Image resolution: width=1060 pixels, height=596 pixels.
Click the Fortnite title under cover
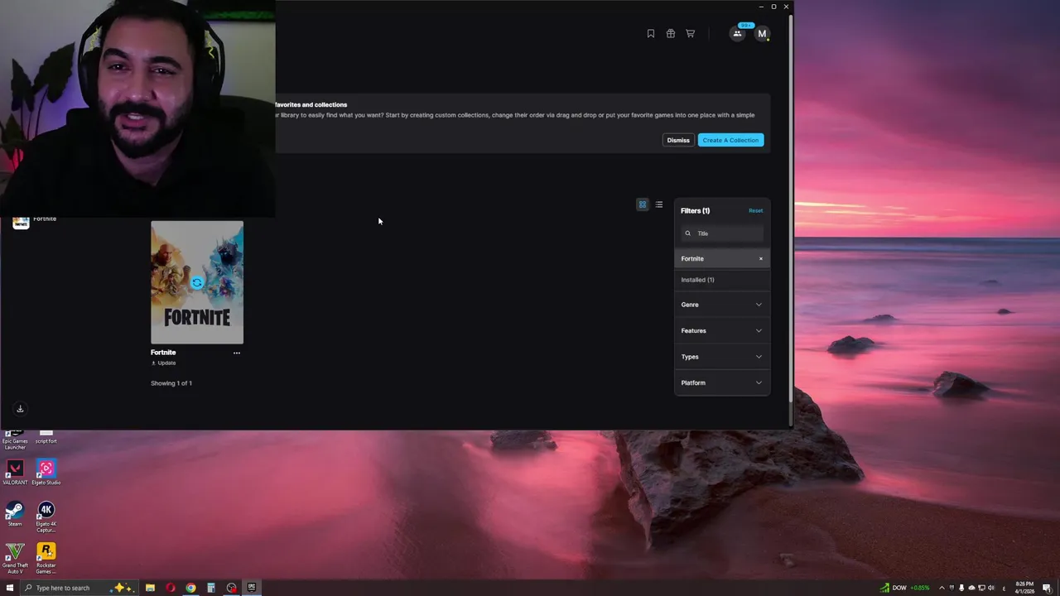(163, 353)
